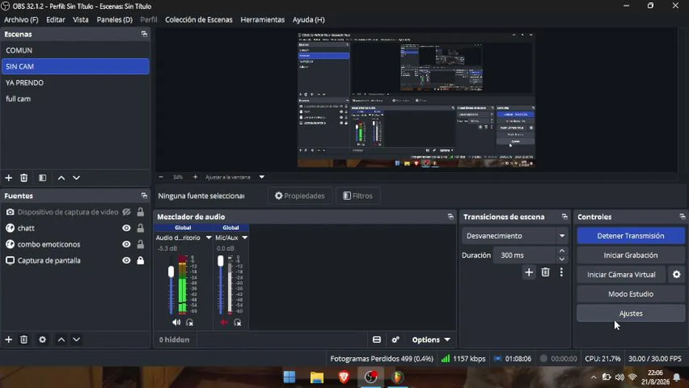Hide the Captura de pantalla source
This screenshot has width=689, height=388.
coord(126,260)
